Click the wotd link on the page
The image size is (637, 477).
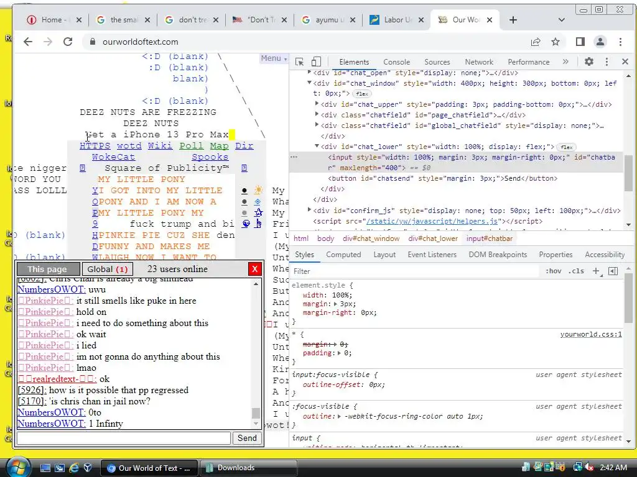click(129, 145)
